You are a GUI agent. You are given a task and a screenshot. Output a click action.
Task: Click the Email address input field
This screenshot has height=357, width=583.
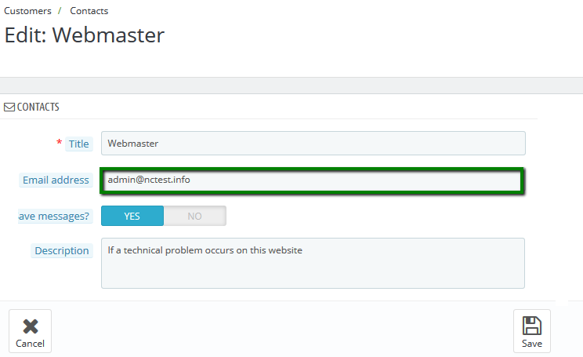click(x=313, y=180)
